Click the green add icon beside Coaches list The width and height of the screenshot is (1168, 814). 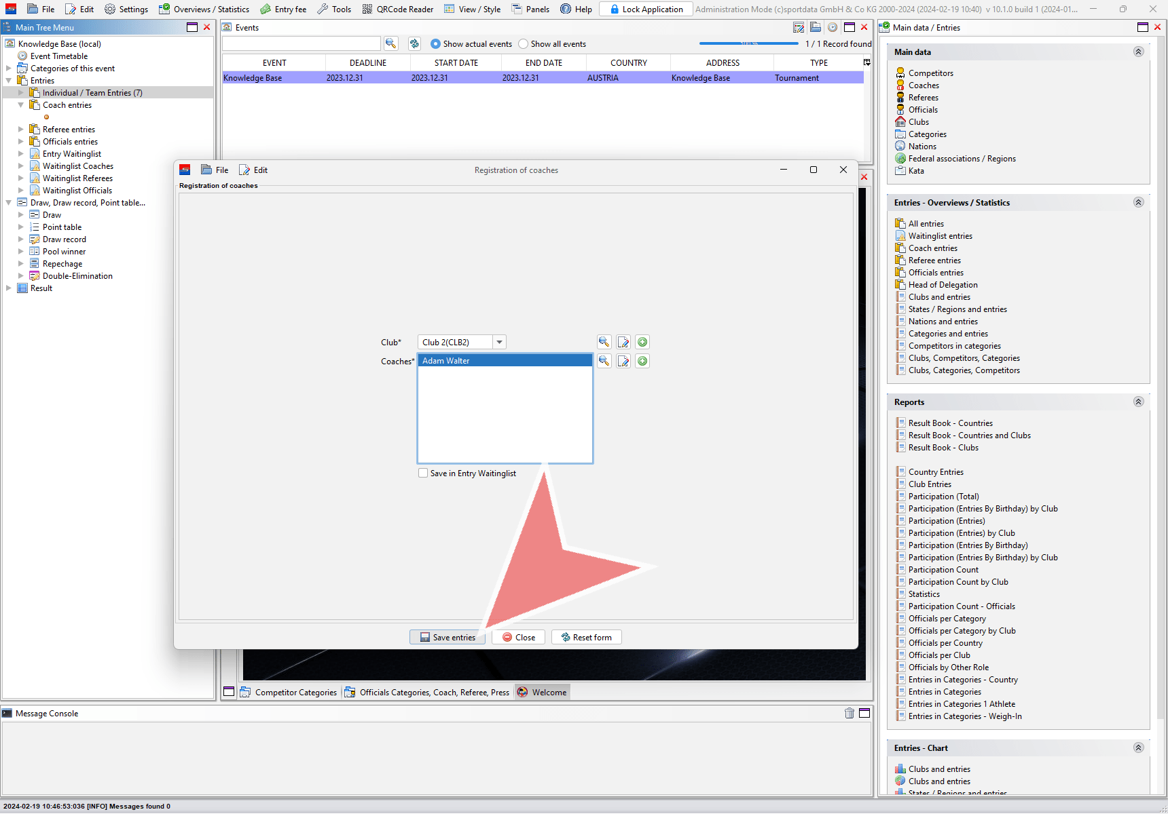(x=642, y=361)
